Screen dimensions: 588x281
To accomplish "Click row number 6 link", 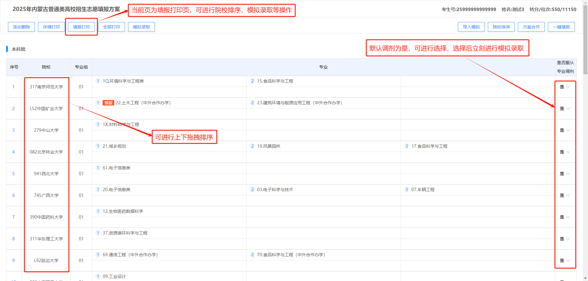I will pos(13,195).
